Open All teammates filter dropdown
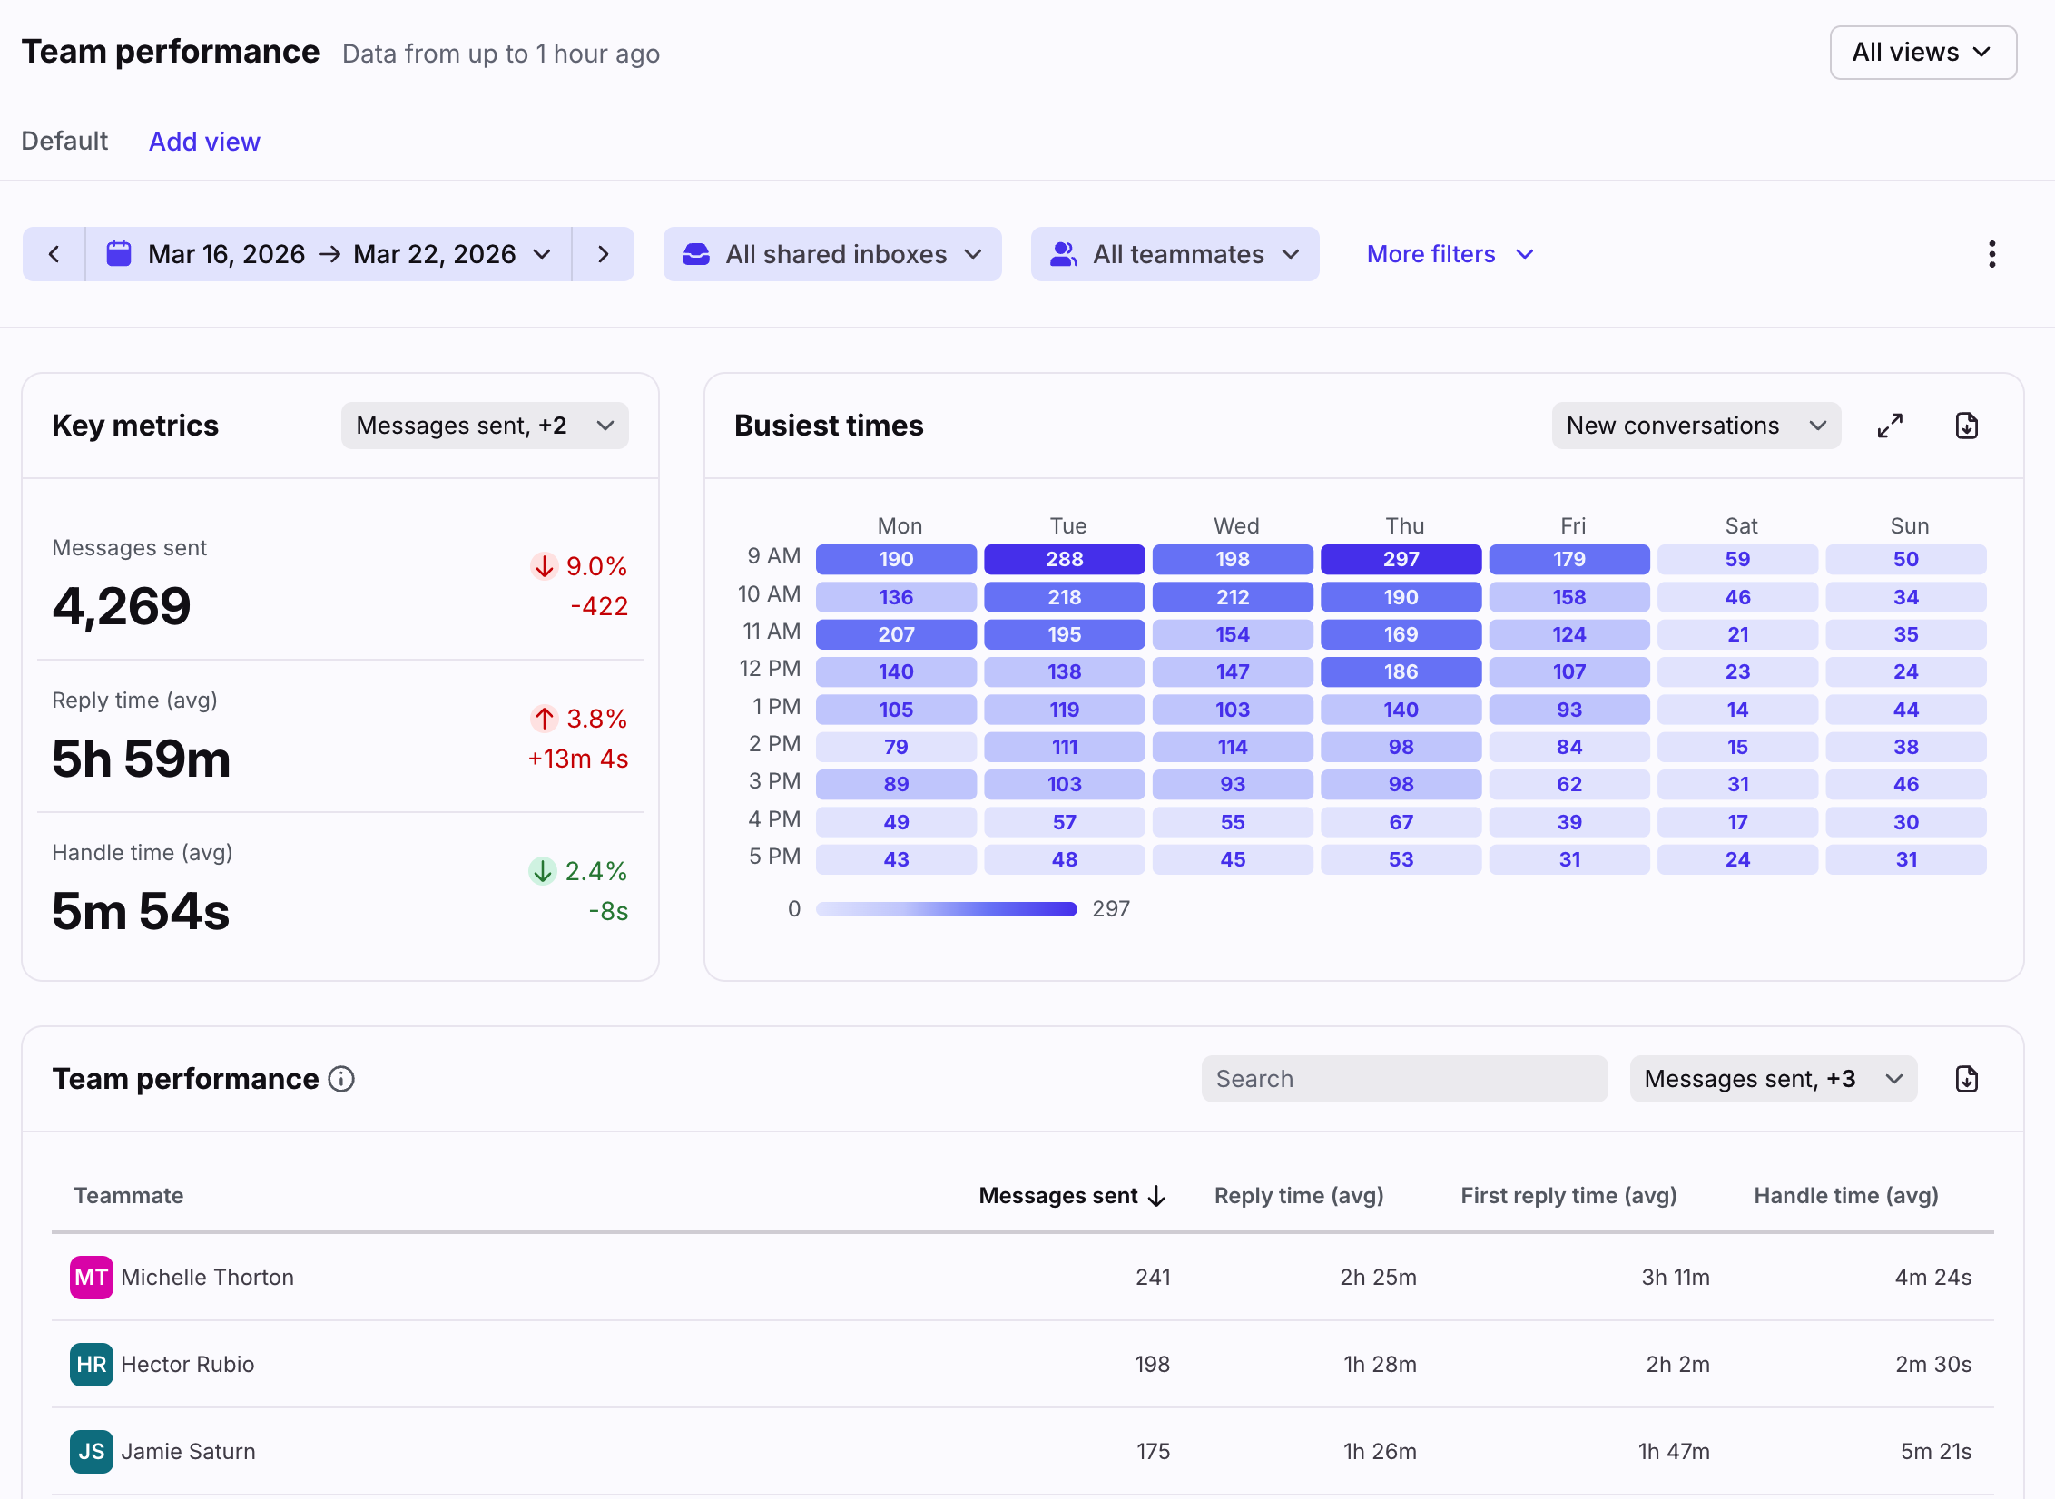 point(1174,254)
